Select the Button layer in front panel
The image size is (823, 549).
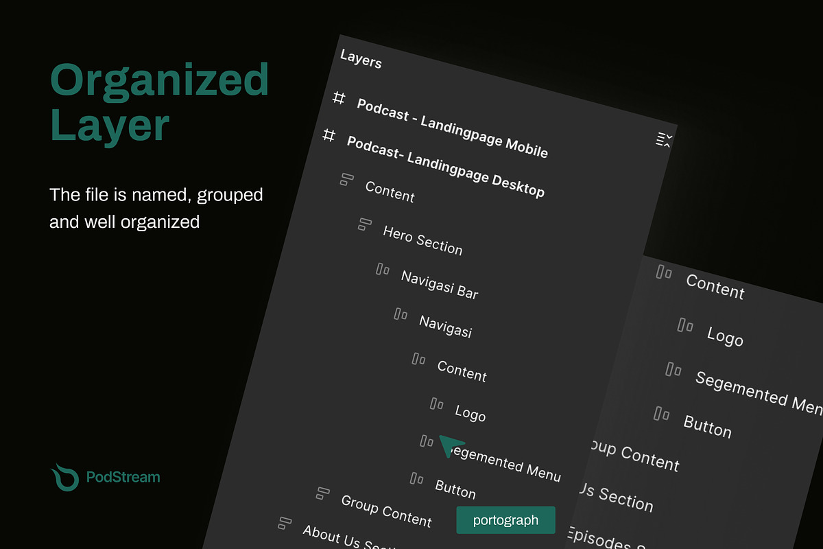[455, 488]
